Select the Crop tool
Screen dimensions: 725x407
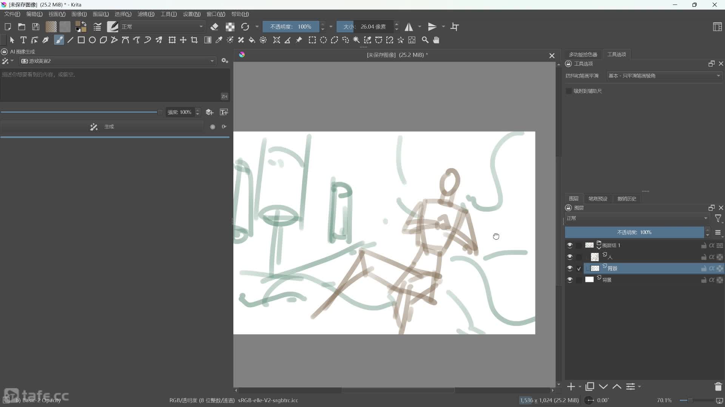pos(194,40)
